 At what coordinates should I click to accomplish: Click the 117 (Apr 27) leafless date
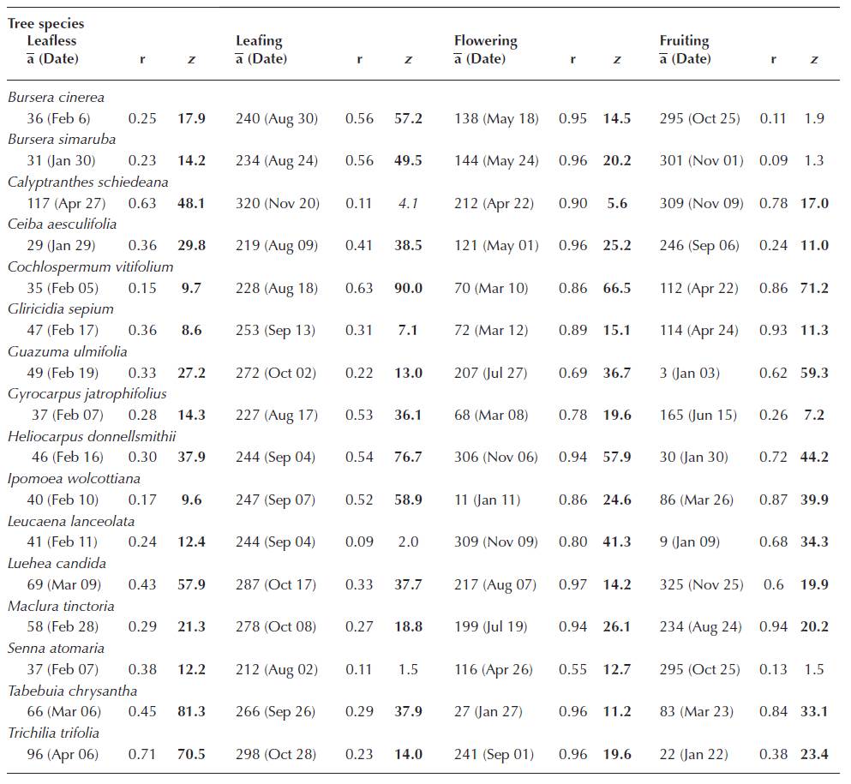(x=63, y=204)
